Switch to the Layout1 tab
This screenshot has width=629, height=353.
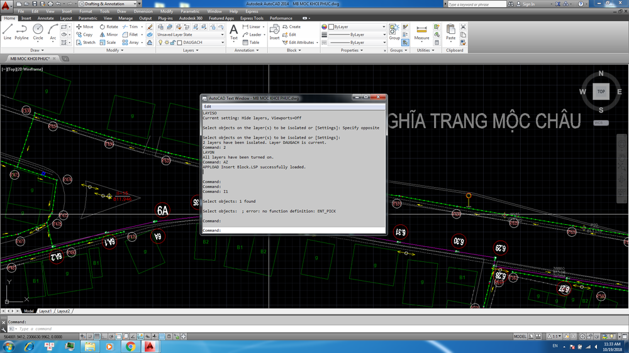tap(45, 311)
